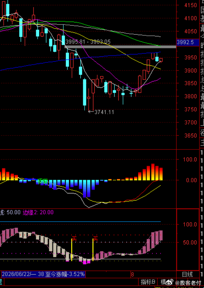Click the 4150 price axis label

(x=191, y=5)
